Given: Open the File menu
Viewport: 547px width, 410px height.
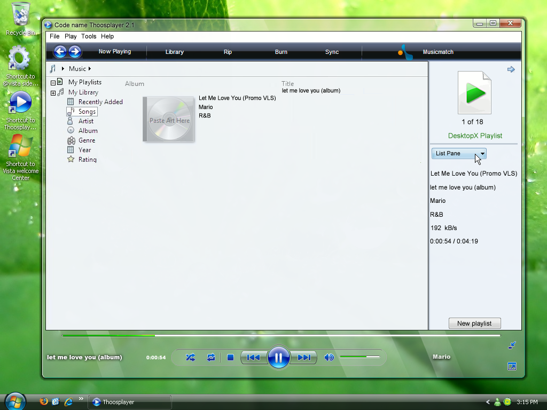Looking at the screenshot, I should pyautogui.click(x=54, y=36).
